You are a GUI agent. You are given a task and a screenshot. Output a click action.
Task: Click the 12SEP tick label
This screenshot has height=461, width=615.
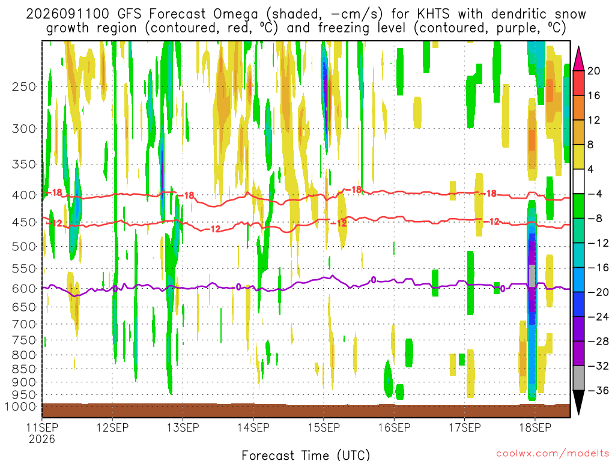[112, 427]
